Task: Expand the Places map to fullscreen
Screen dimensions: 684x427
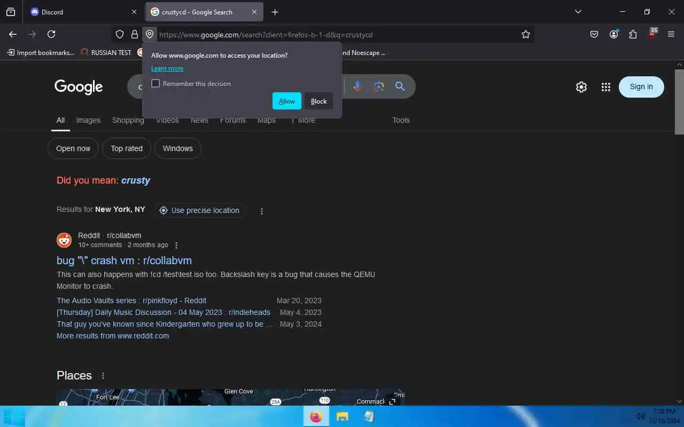Action: [x=392, y=401]
